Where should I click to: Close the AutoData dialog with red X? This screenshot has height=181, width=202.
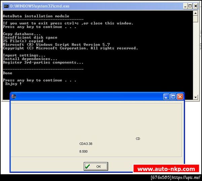pyautogui.click(x=180, y=97)
